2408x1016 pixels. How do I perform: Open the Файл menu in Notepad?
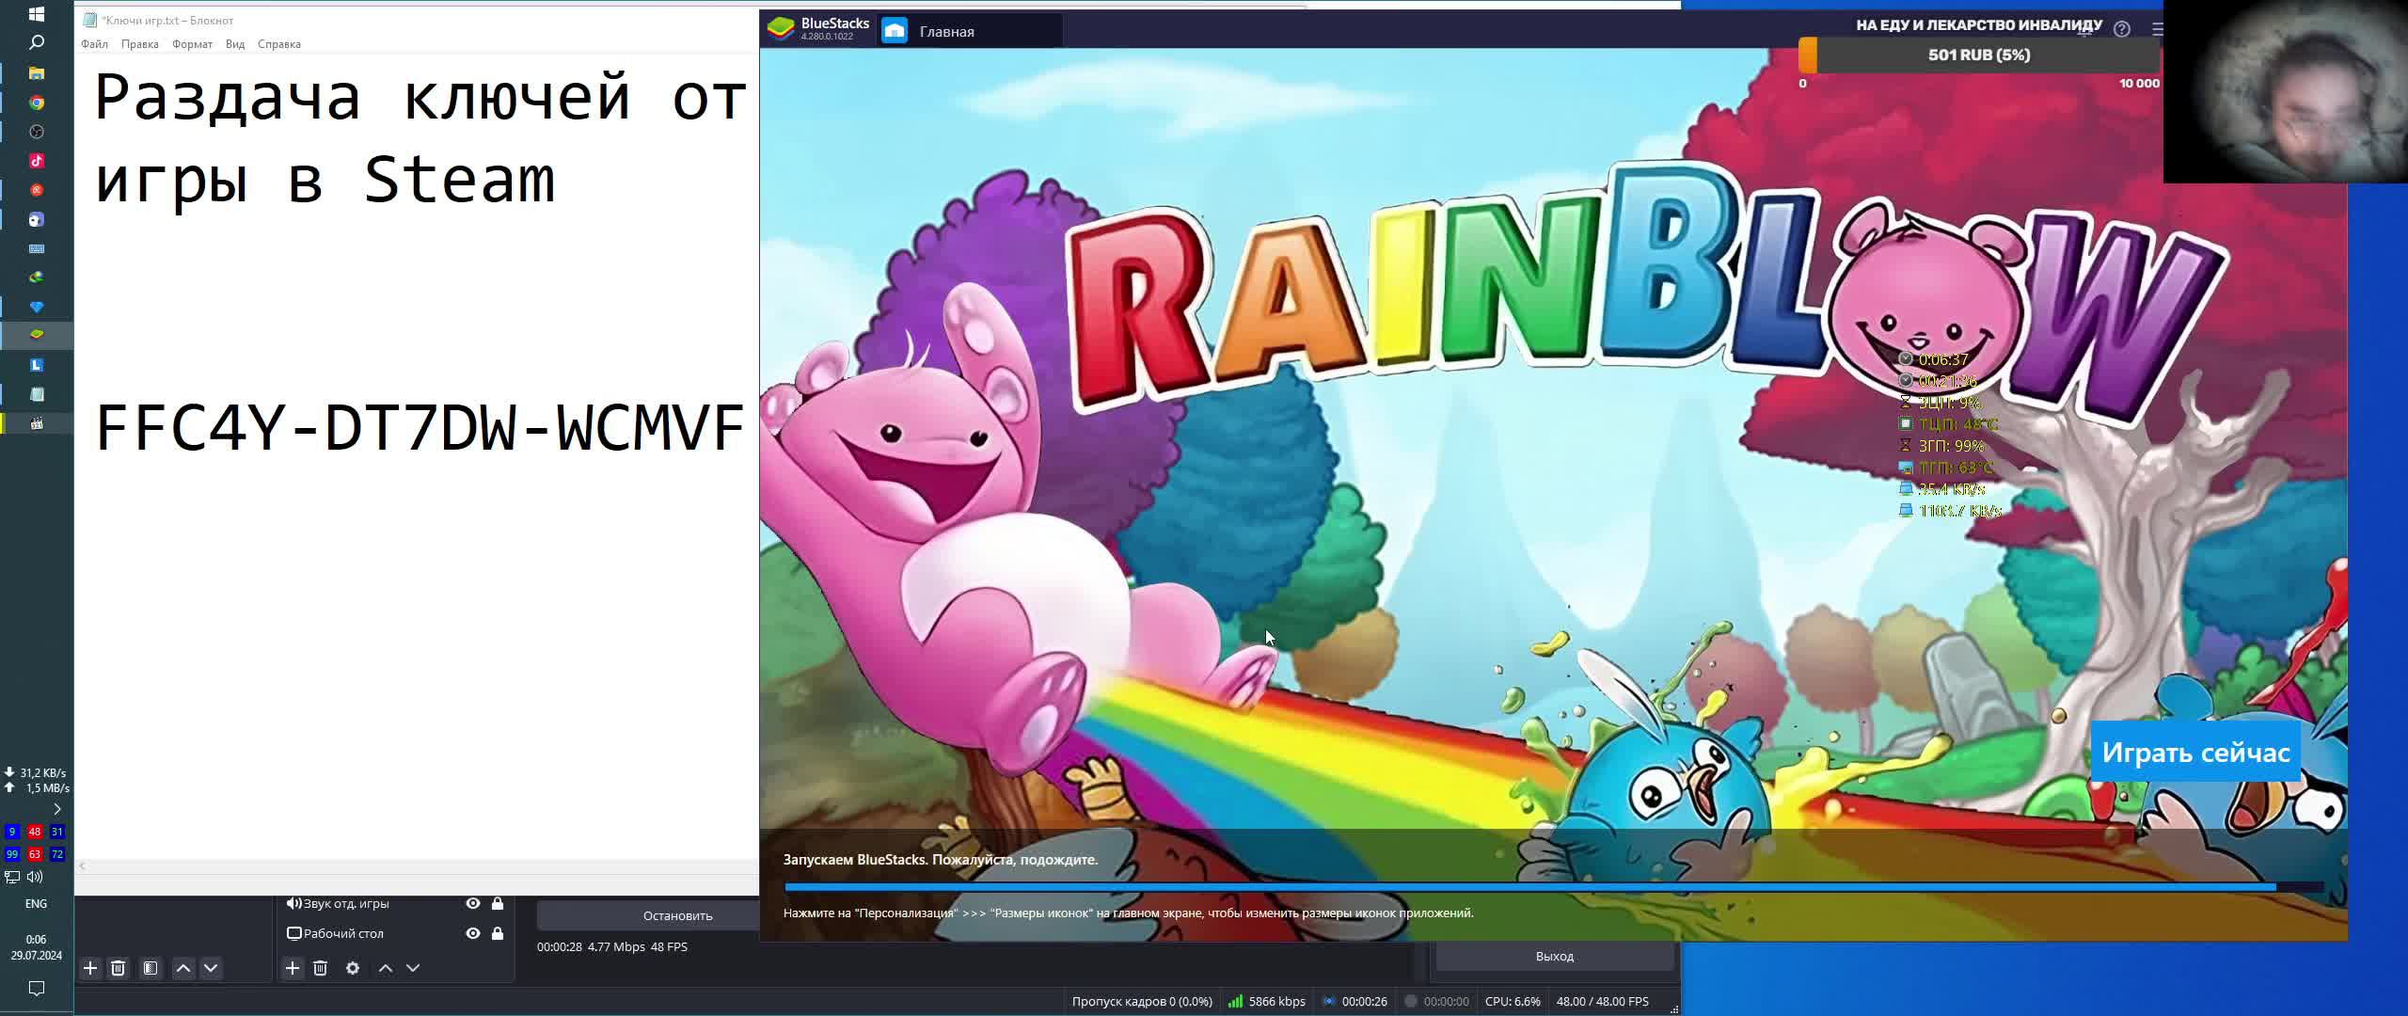coord(94,44)
